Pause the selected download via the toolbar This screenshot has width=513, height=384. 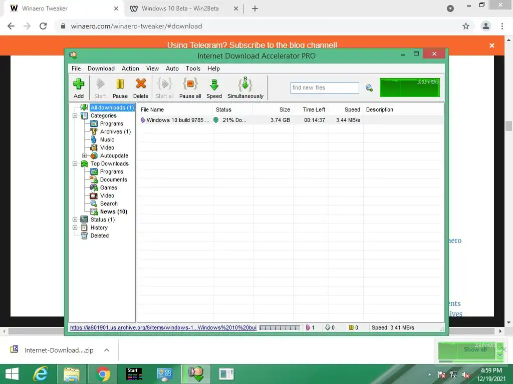click(120, 88)
